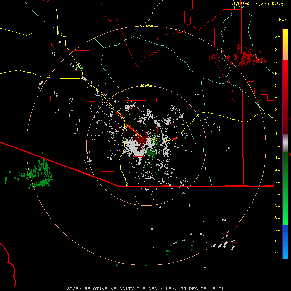The image size is (291, 291).
Task: Click the positive 10 scale value
Action: point(278,134)
